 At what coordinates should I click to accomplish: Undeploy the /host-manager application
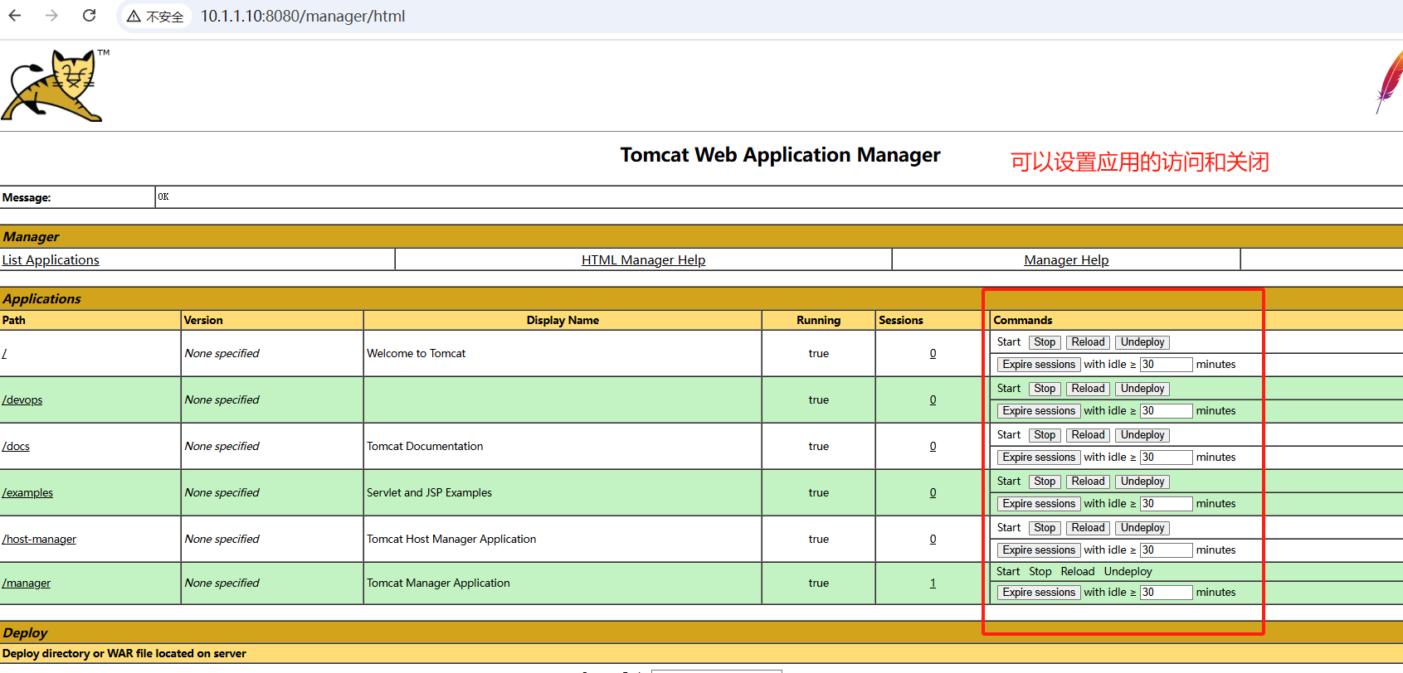pyautogui.click(x=1142, y=528)
